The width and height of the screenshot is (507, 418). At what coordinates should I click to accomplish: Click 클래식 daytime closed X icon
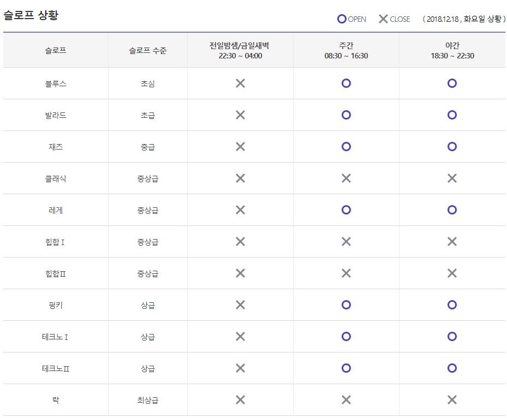[x=346, y=178]
